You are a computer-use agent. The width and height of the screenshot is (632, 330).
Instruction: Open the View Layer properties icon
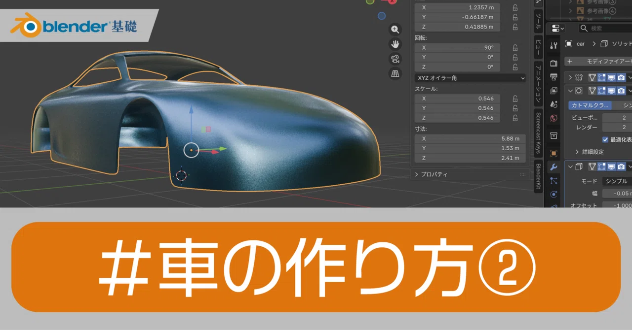[x=553, y=91]
